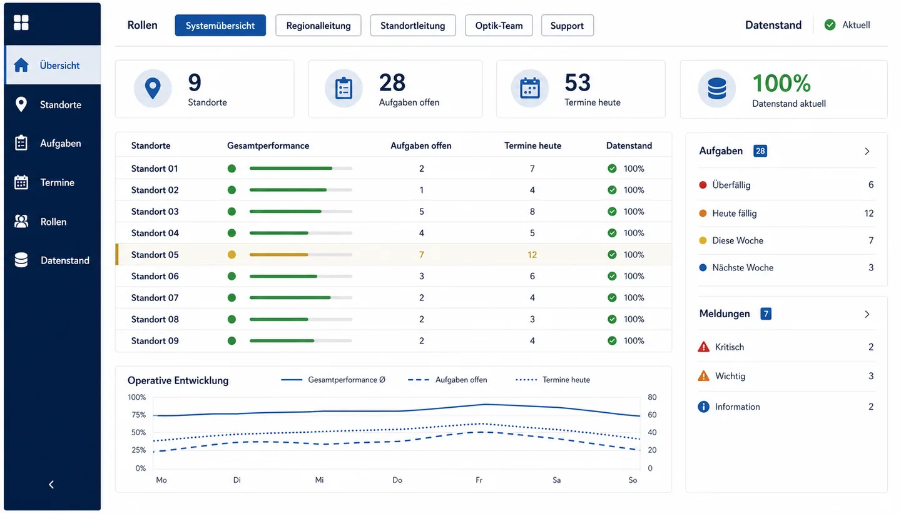Click the calendar icon on Termine heute card
This screenshot has width=901, height=514.
coord(530,88)
